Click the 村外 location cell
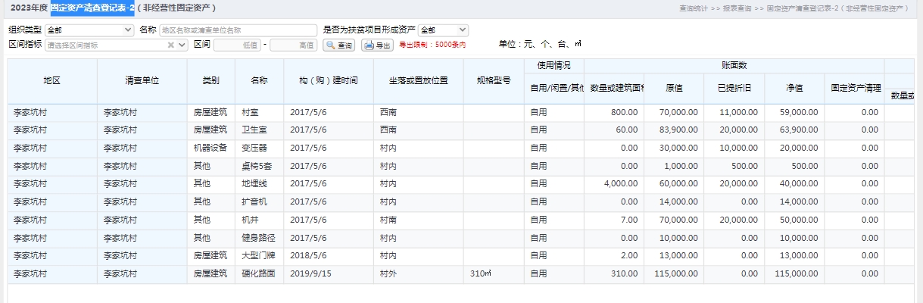Viewport: 923px width, 303px height. pos(419,273)
